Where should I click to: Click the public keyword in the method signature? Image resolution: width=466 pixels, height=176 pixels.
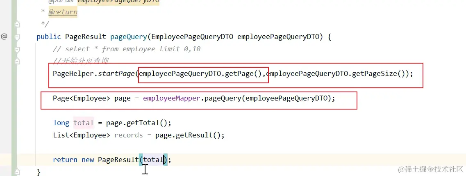[49, 37]
